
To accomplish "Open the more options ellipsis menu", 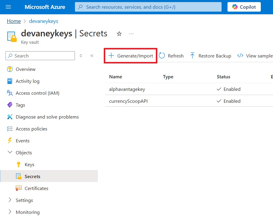I will pyautogui.click(x=131, y=33).
